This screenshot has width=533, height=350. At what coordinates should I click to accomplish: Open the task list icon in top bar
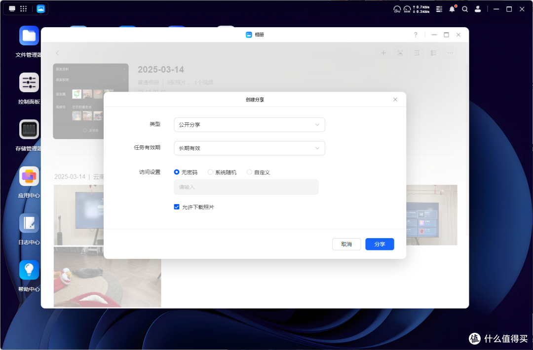(439, 9)
